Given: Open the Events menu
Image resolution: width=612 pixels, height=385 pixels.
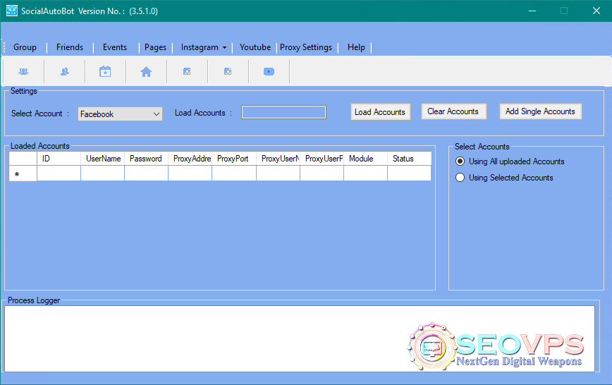Looking at the screenshot, I should point(115,47).
